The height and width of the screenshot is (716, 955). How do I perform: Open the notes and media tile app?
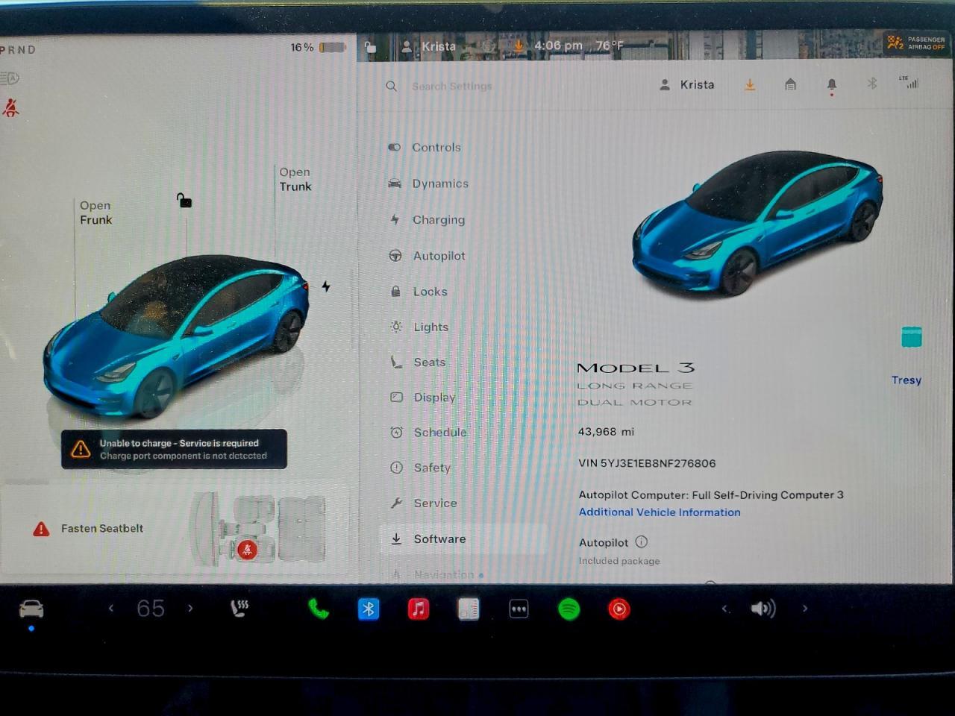[469, 609]
